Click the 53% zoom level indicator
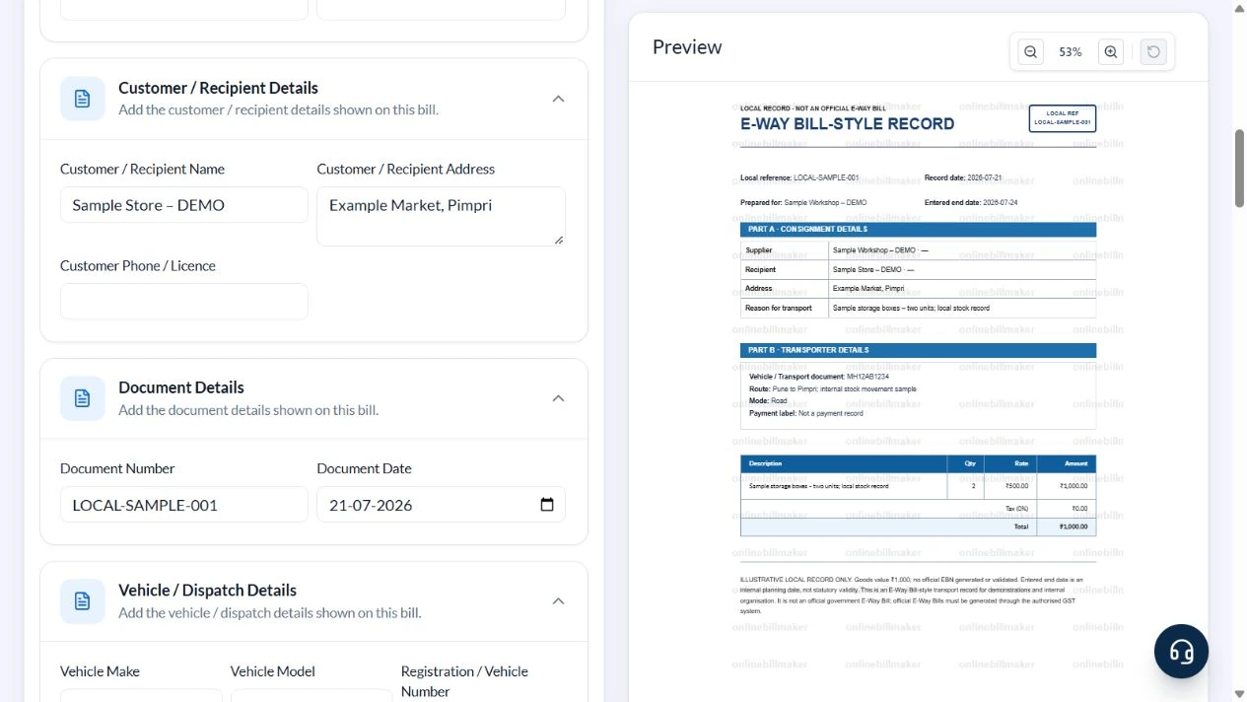This screenshot has height=702, width=1247. [1071, 52]
